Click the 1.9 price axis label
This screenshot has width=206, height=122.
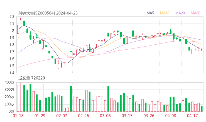coord(12,38)
